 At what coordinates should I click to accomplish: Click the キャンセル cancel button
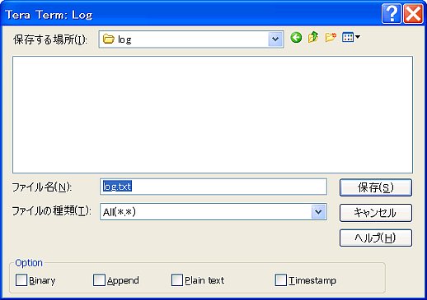tap(376, 213)
